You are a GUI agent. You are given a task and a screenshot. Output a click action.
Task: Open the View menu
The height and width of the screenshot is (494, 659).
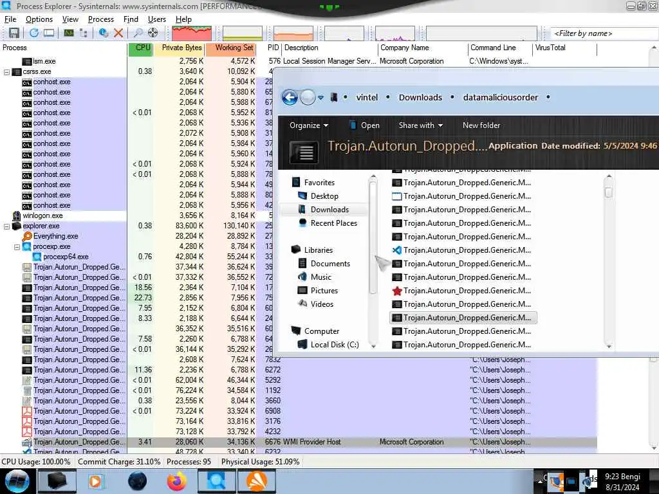click(70, 19)
